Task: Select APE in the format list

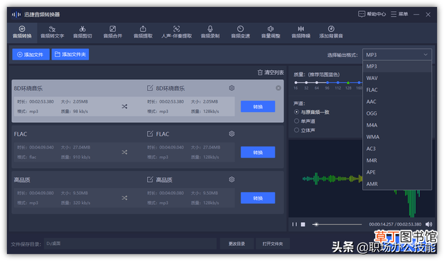Action: click(397, 172)
